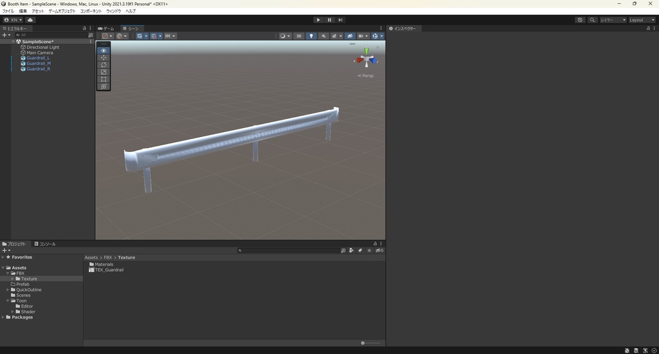Click the search-by-type icon in Project panel
This screenshot has height=354, width=659.
(351, 250)
